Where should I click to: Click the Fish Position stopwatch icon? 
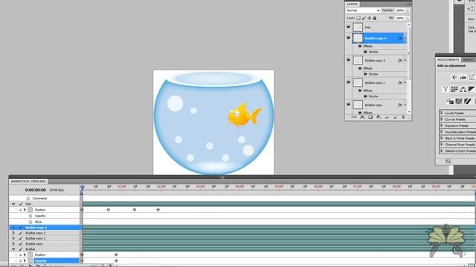point(30,209)
